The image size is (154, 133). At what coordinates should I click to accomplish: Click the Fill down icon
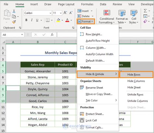pos(145,16)
